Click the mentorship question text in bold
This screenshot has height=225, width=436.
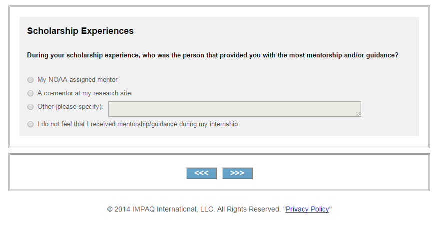tap(212, 55)
